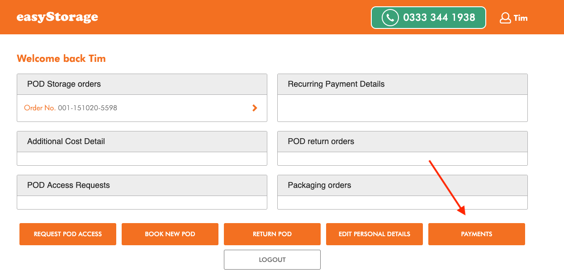Screen dimensions: 564x280
Task: Select the Recurring Payment Details heading
Action: tap(336, 84)
